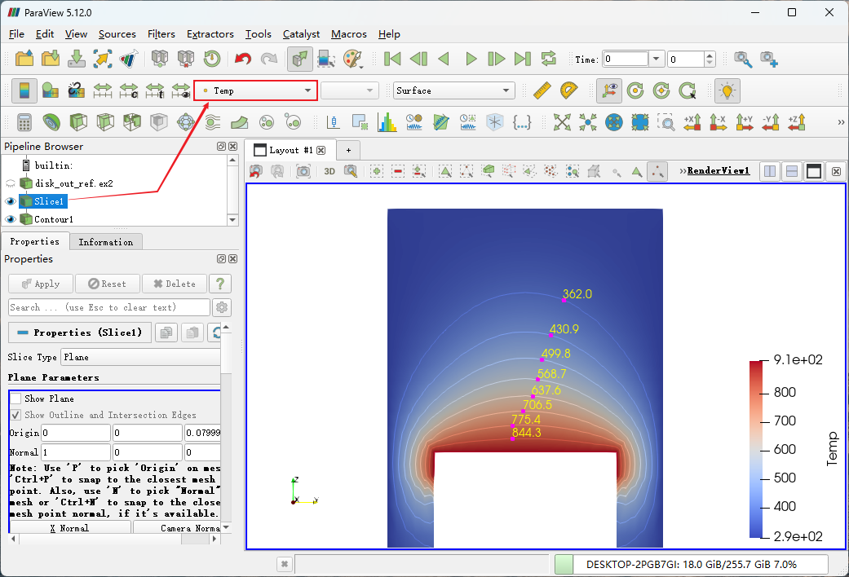The height and width of the screenshot is (577, 849).
Task: Click the Undo red arrow icon
Action: (x=243, y=59)
